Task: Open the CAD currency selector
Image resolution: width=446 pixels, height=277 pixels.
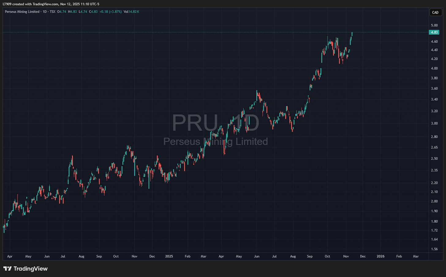Action: (x=435, y=13)
